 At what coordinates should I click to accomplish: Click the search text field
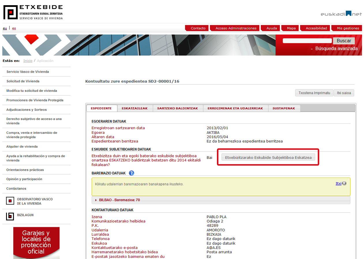(307, 41)
